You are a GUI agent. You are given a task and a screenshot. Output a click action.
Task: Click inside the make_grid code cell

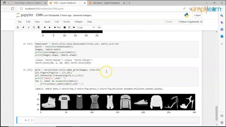(x=116, y=77)
